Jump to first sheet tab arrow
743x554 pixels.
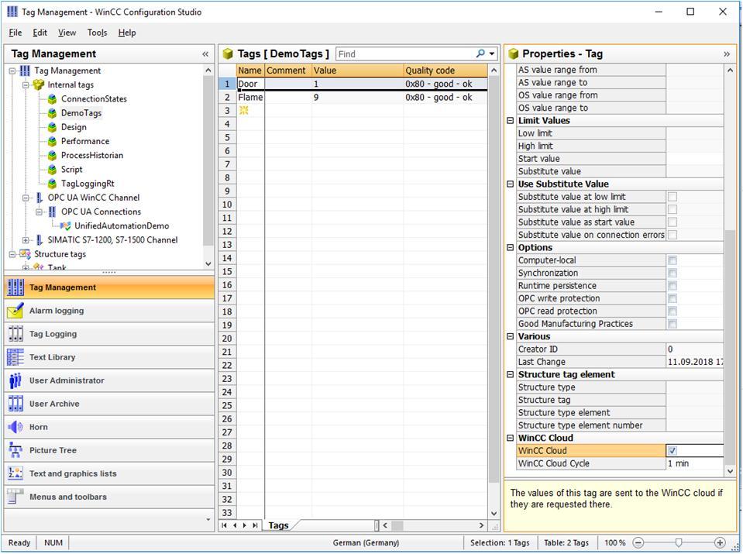[x=224, y=525]
